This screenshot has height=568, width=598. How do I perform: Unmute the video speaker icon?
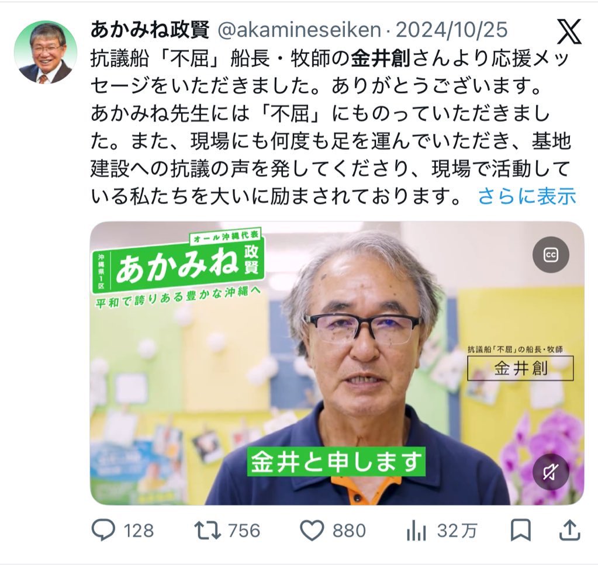pyautogui.click(x=551, y=472)
